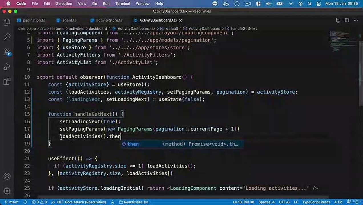Click 'handleGetNext' function name on line 15

click(93, 114)
